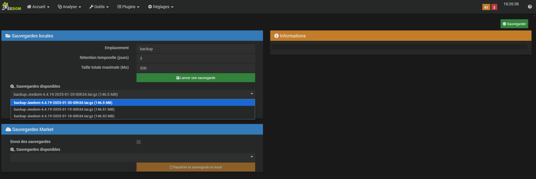Toggle the Envoi des sauvegardes checkbox
The height and width of the screenshot is (179, 536).
pyautogui.click(x=138, y=142)
